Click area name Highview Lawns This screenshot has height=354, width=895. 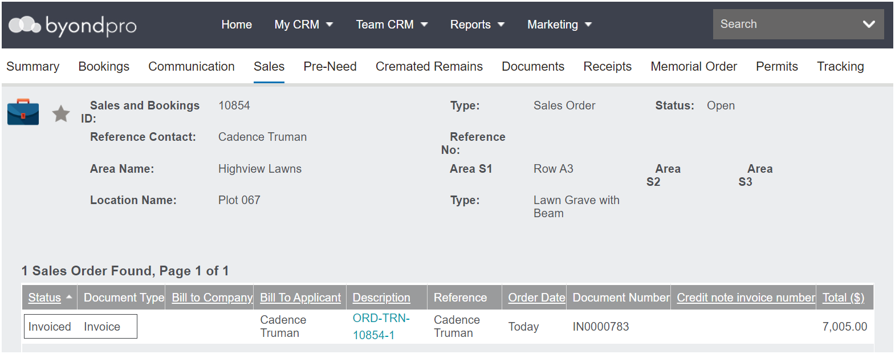pos(260,169)
